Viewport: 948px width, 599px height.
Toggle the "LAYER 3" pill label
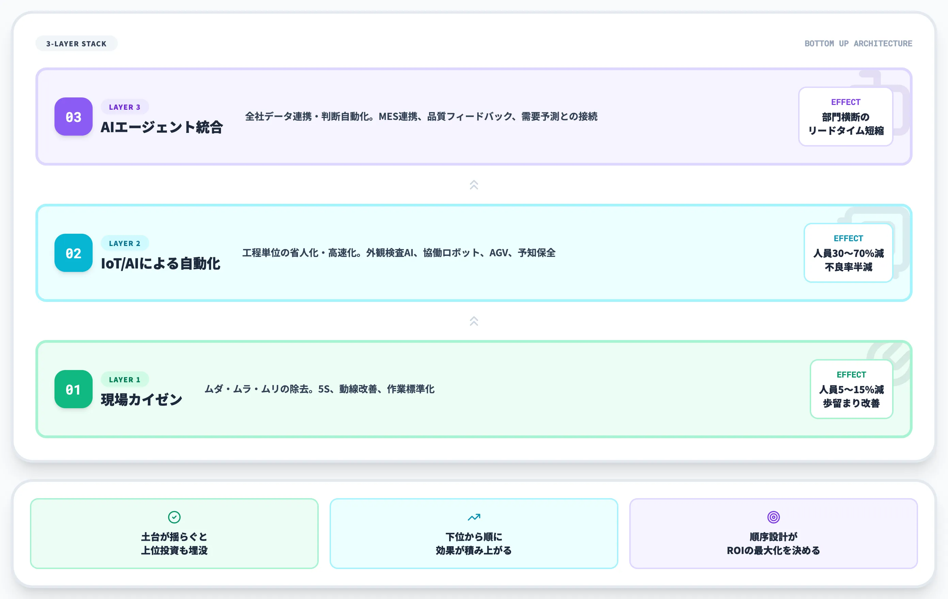coord(124,107)
